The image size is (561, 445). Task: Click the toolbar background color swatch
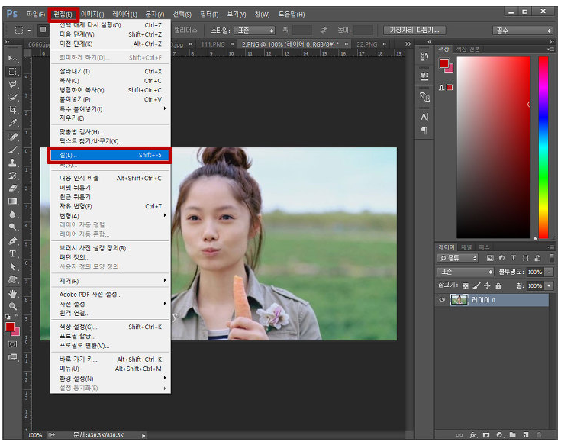[x=16, y=332]
